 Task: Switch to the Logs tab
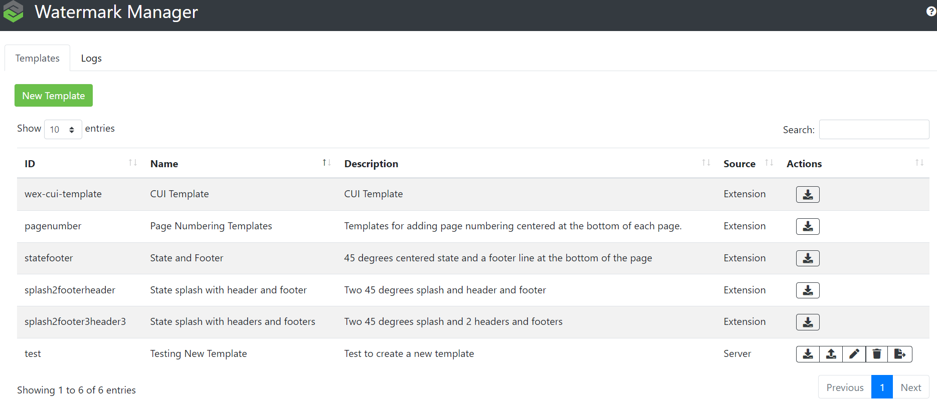point(91,58)
